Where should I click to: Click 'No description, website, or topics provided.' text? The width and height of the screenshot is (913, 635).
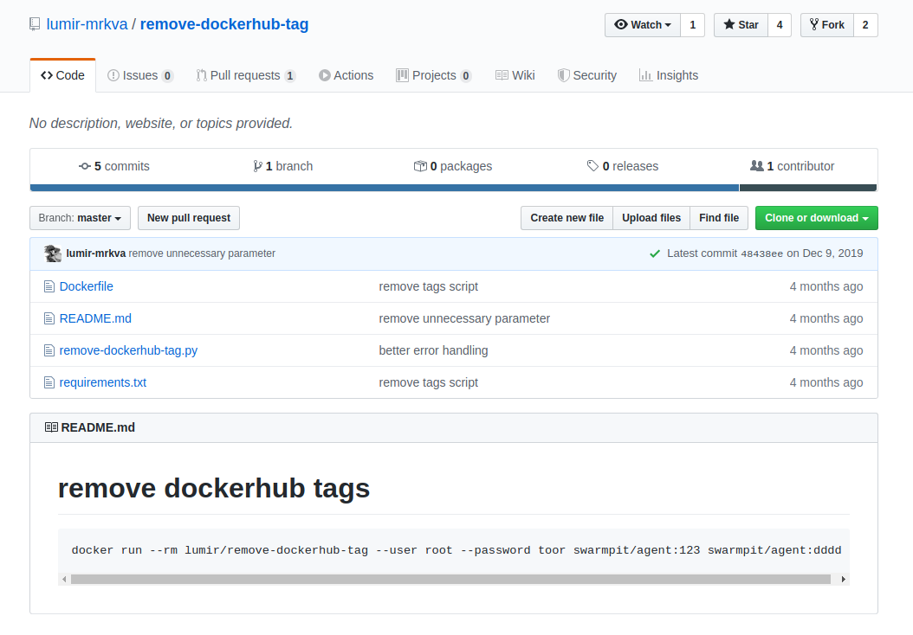pos(161,123)
